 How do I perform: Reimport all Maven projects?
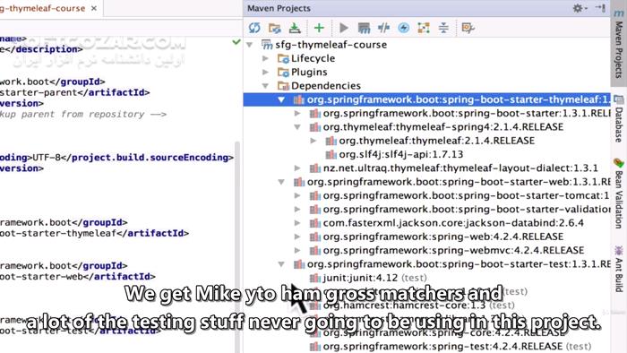tap(254, 28)
